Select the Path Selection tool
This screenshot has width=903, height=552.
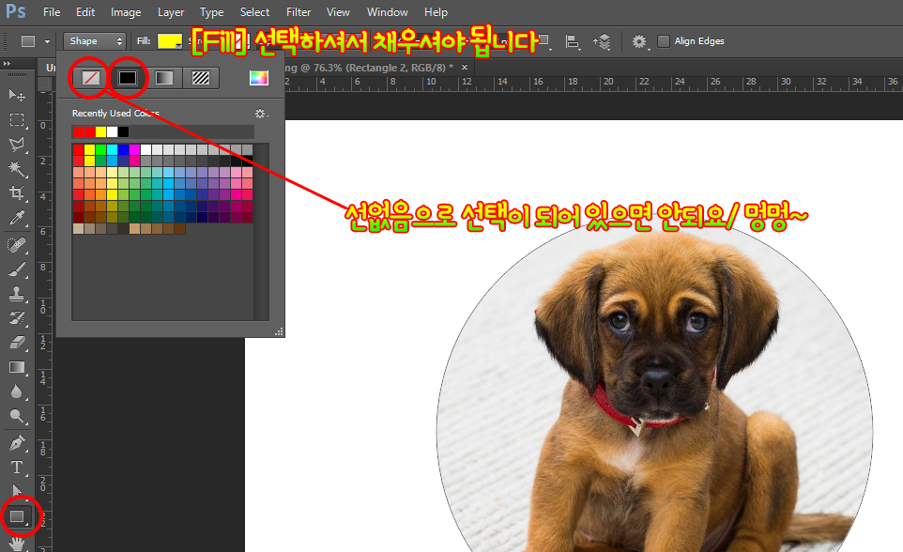[17, 492]
